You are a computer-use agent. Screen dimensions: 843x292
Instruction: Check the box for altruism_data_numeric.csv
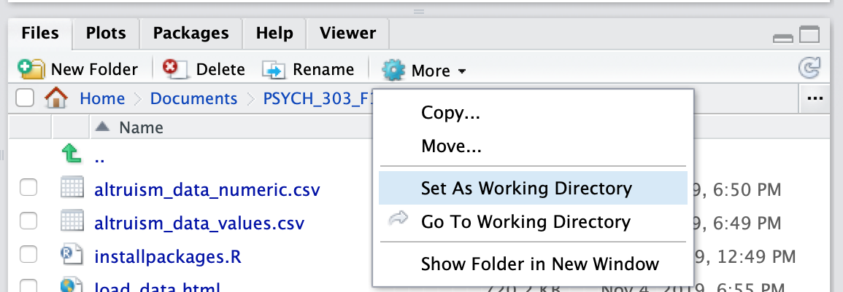pyautogui.click(x=28, y=188)
